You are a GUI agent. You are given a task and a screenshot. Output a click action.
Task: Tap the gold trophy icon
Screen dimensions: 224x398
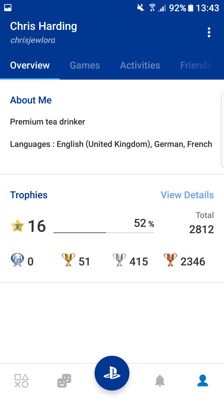(x=68, y=260)
